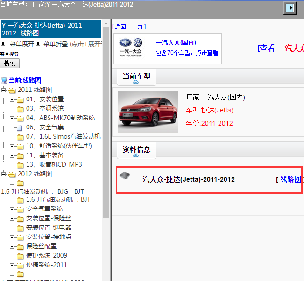This screenshot has width=304, height=281.
Task: Expand the 10、舒适系统(伙伴车型) node
Action: click(x=12, y=146)
